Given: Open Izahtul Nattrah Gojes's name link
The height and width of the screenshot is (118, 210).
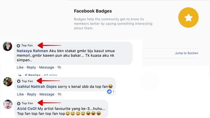Looking at the screenshot, I should tap(37, 87).
